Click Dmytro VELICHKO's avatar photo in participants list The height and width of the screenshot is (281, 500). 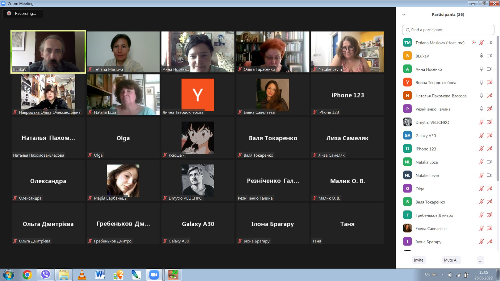(x=407, y=122)
